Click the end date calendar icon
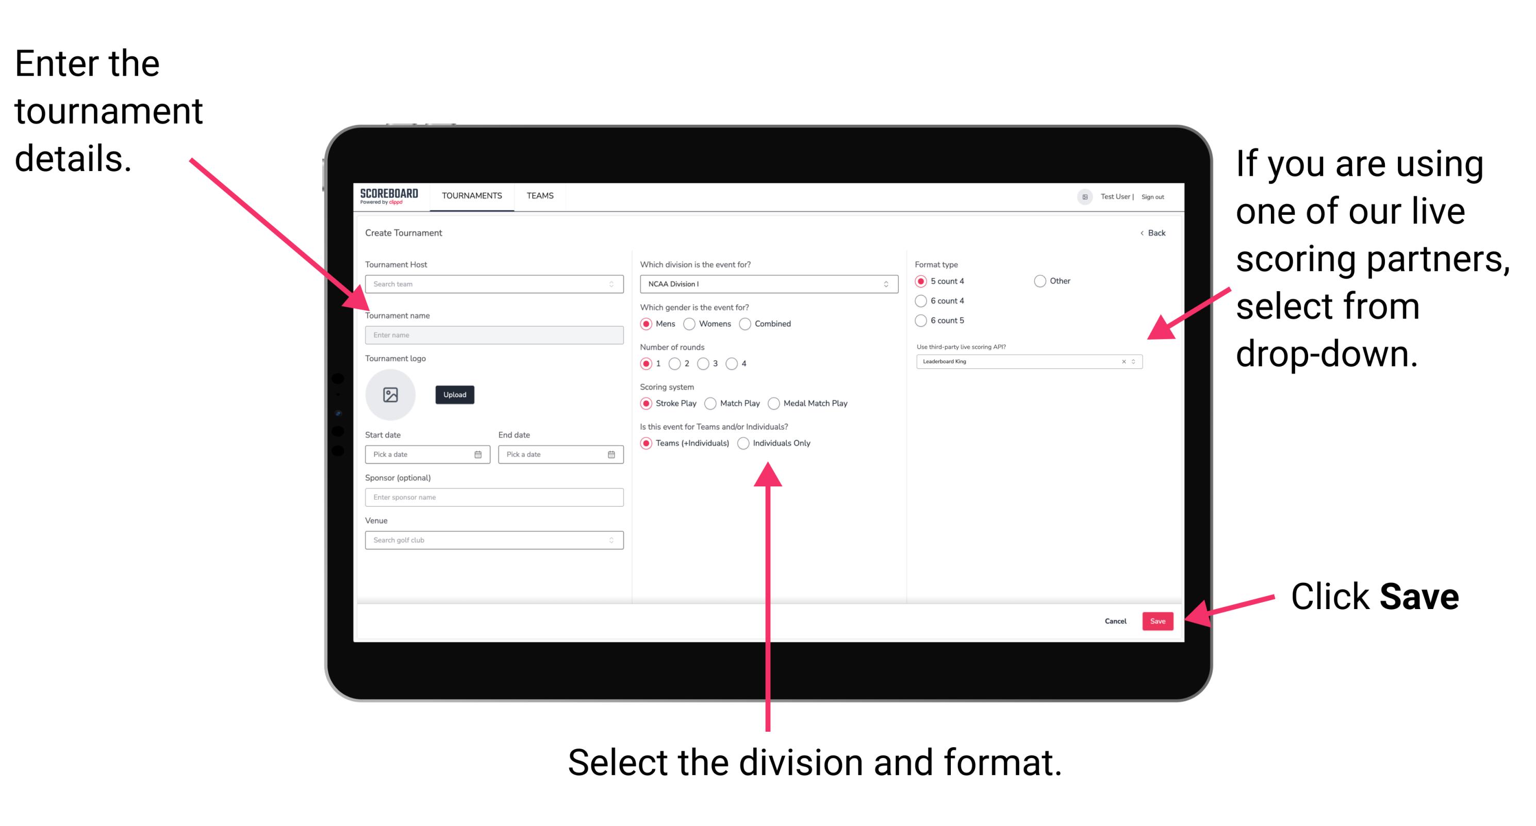Screen dimensions: 1536x826 612,456
